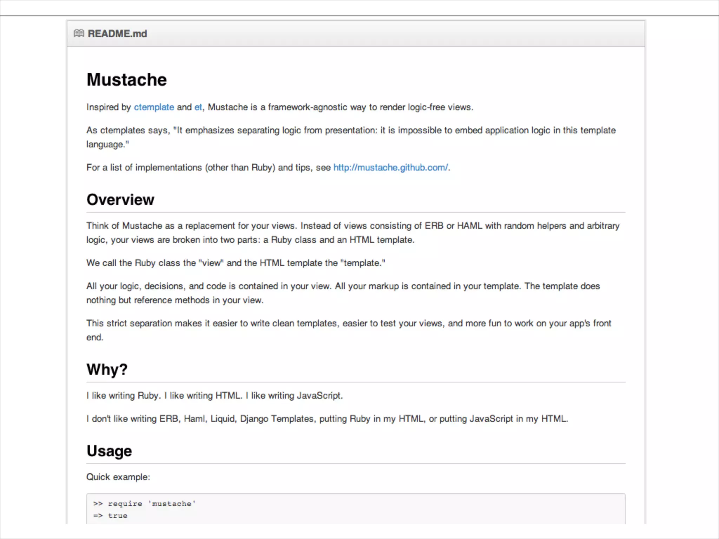Click the '=> true' code output line

tap(110, 516)
